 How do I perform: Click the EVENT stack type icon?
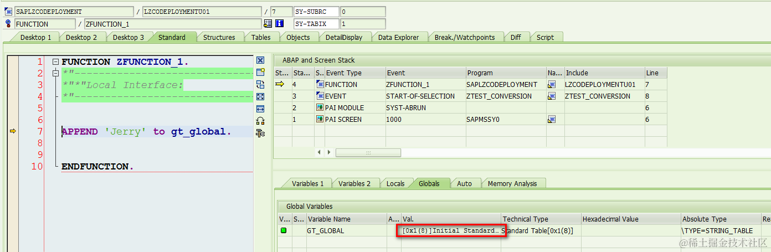[320, 96]
